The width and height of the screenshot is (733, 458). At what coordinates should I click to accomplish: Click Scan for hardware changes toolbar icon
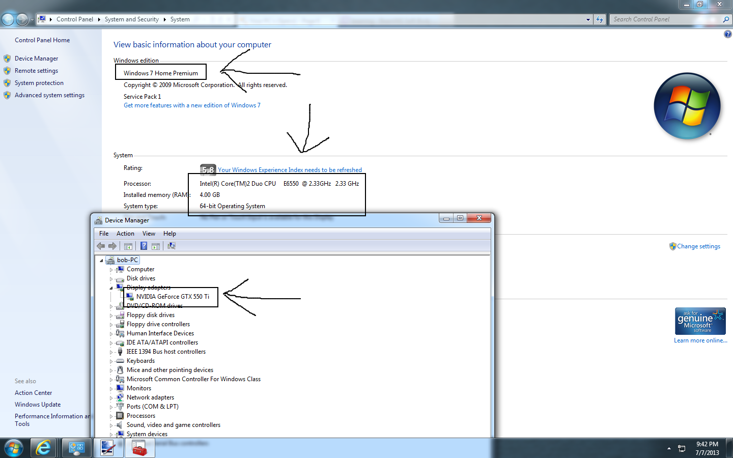[x=172, y=246]
